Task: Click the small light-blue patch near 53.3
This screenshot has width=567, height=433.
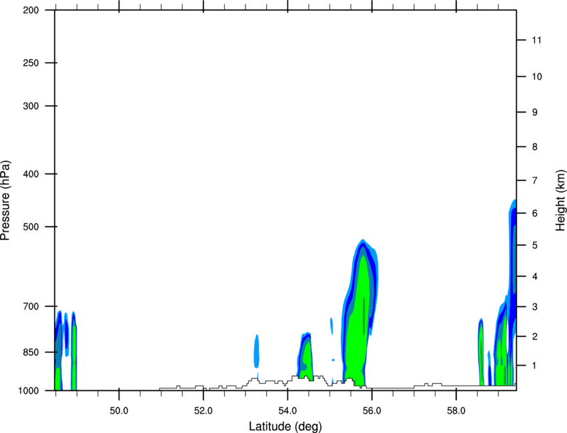Action: (256, 351)
